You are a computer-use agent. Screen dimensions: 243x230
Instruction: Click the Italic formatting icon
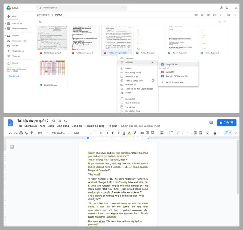[x=118, y=133]
